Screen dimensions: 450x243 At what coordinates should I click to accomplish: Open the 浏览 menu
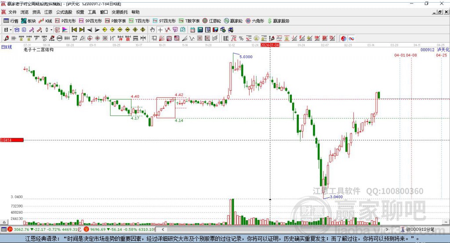[25, 12]
